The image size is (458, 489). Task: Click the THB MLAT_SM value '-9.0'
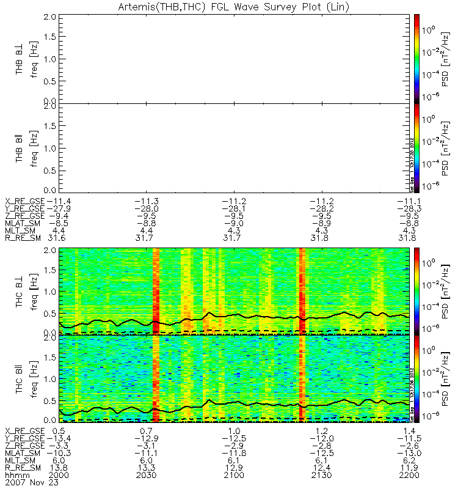[x=234, y=223]
